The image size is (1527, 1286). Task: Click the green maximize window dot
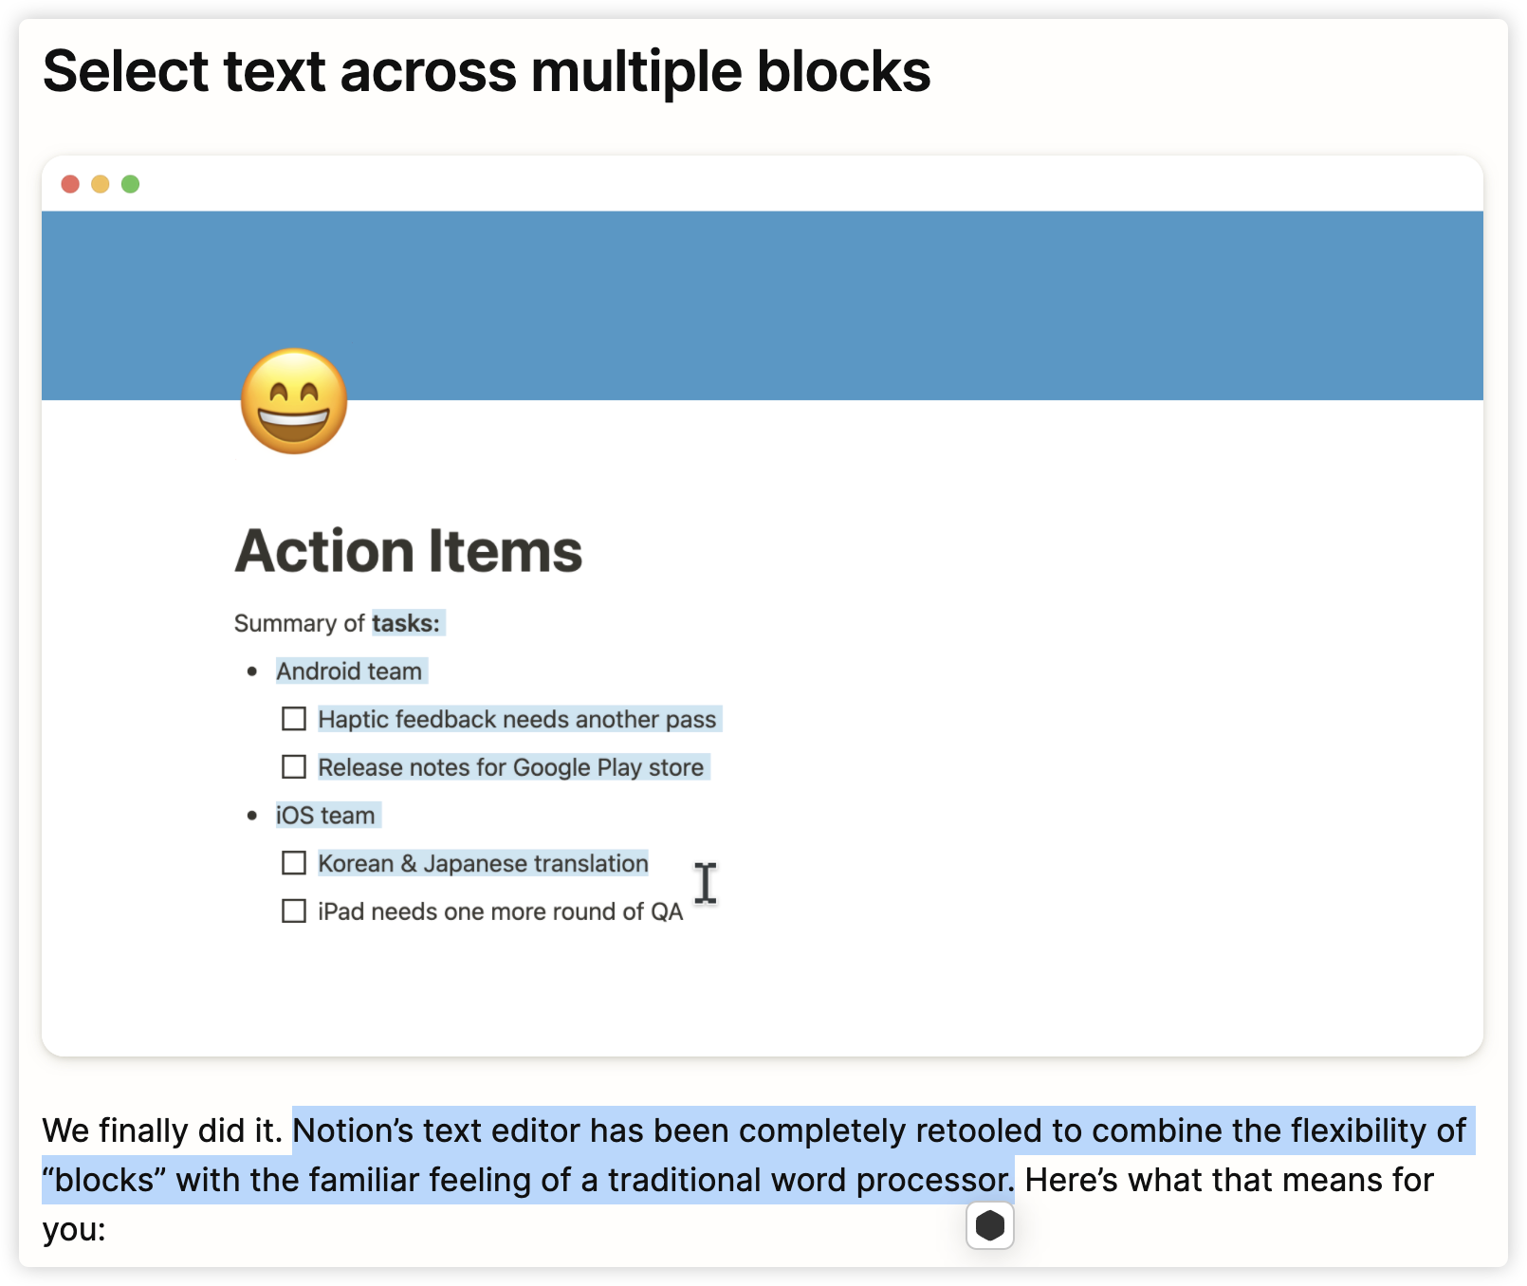coord(131,184)
